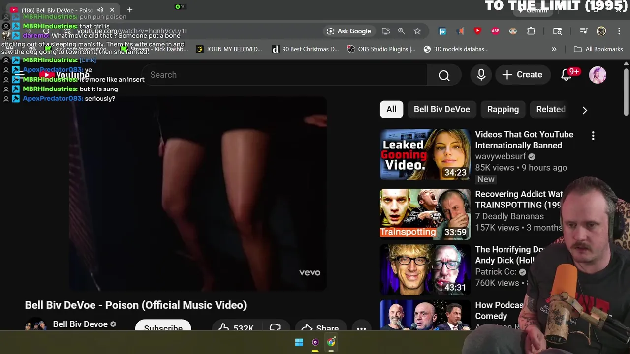
Task: Select the All filter chip
Action: [x=391, y=109]
